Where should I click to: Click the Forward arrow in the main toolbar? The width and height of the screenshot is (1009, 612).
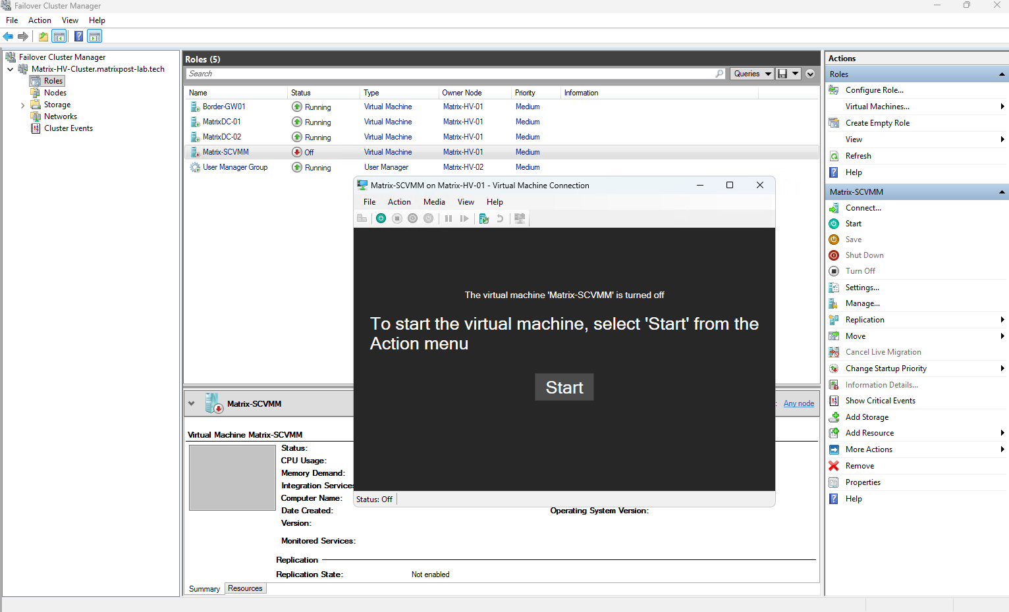[x=23, y=37]
